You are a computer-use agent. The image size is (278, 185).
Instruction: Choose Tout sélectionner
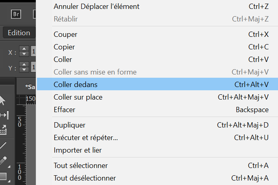point(81,166)
